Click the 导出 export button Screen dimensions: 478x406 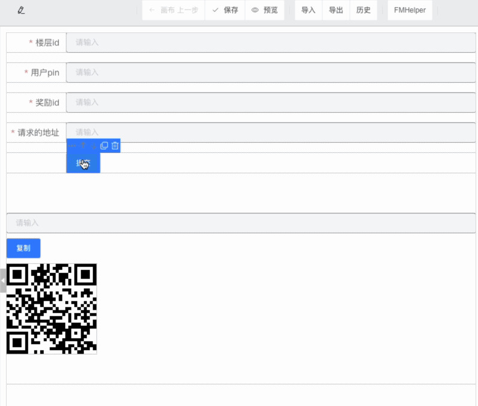point(336,10)
